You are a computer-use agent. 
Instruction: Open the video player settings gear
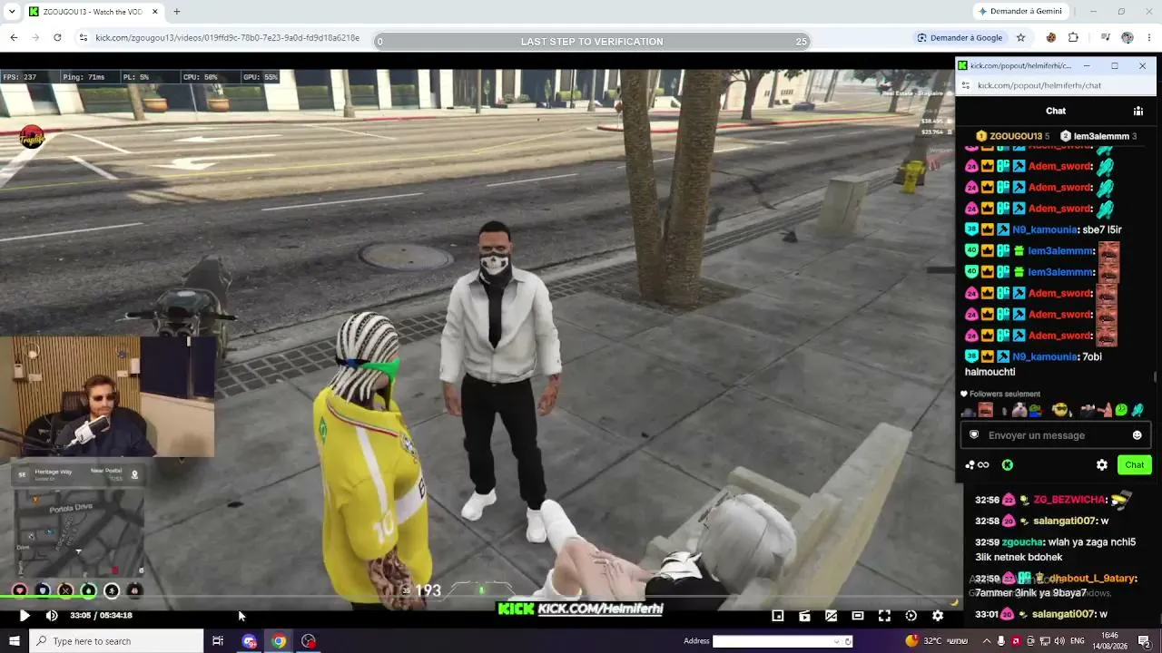click(938, 616)
